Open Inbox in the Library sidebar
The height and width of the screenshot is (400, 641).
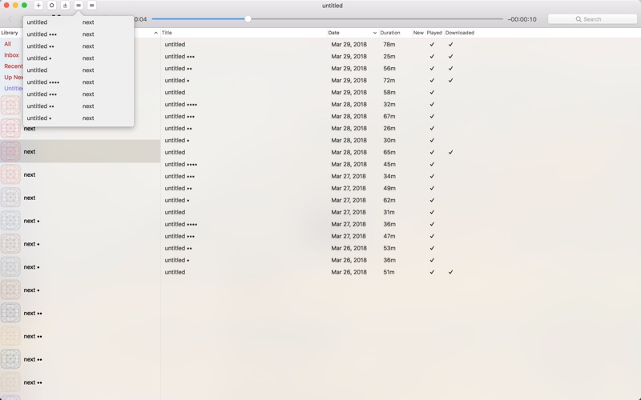(x=11, y=55)
